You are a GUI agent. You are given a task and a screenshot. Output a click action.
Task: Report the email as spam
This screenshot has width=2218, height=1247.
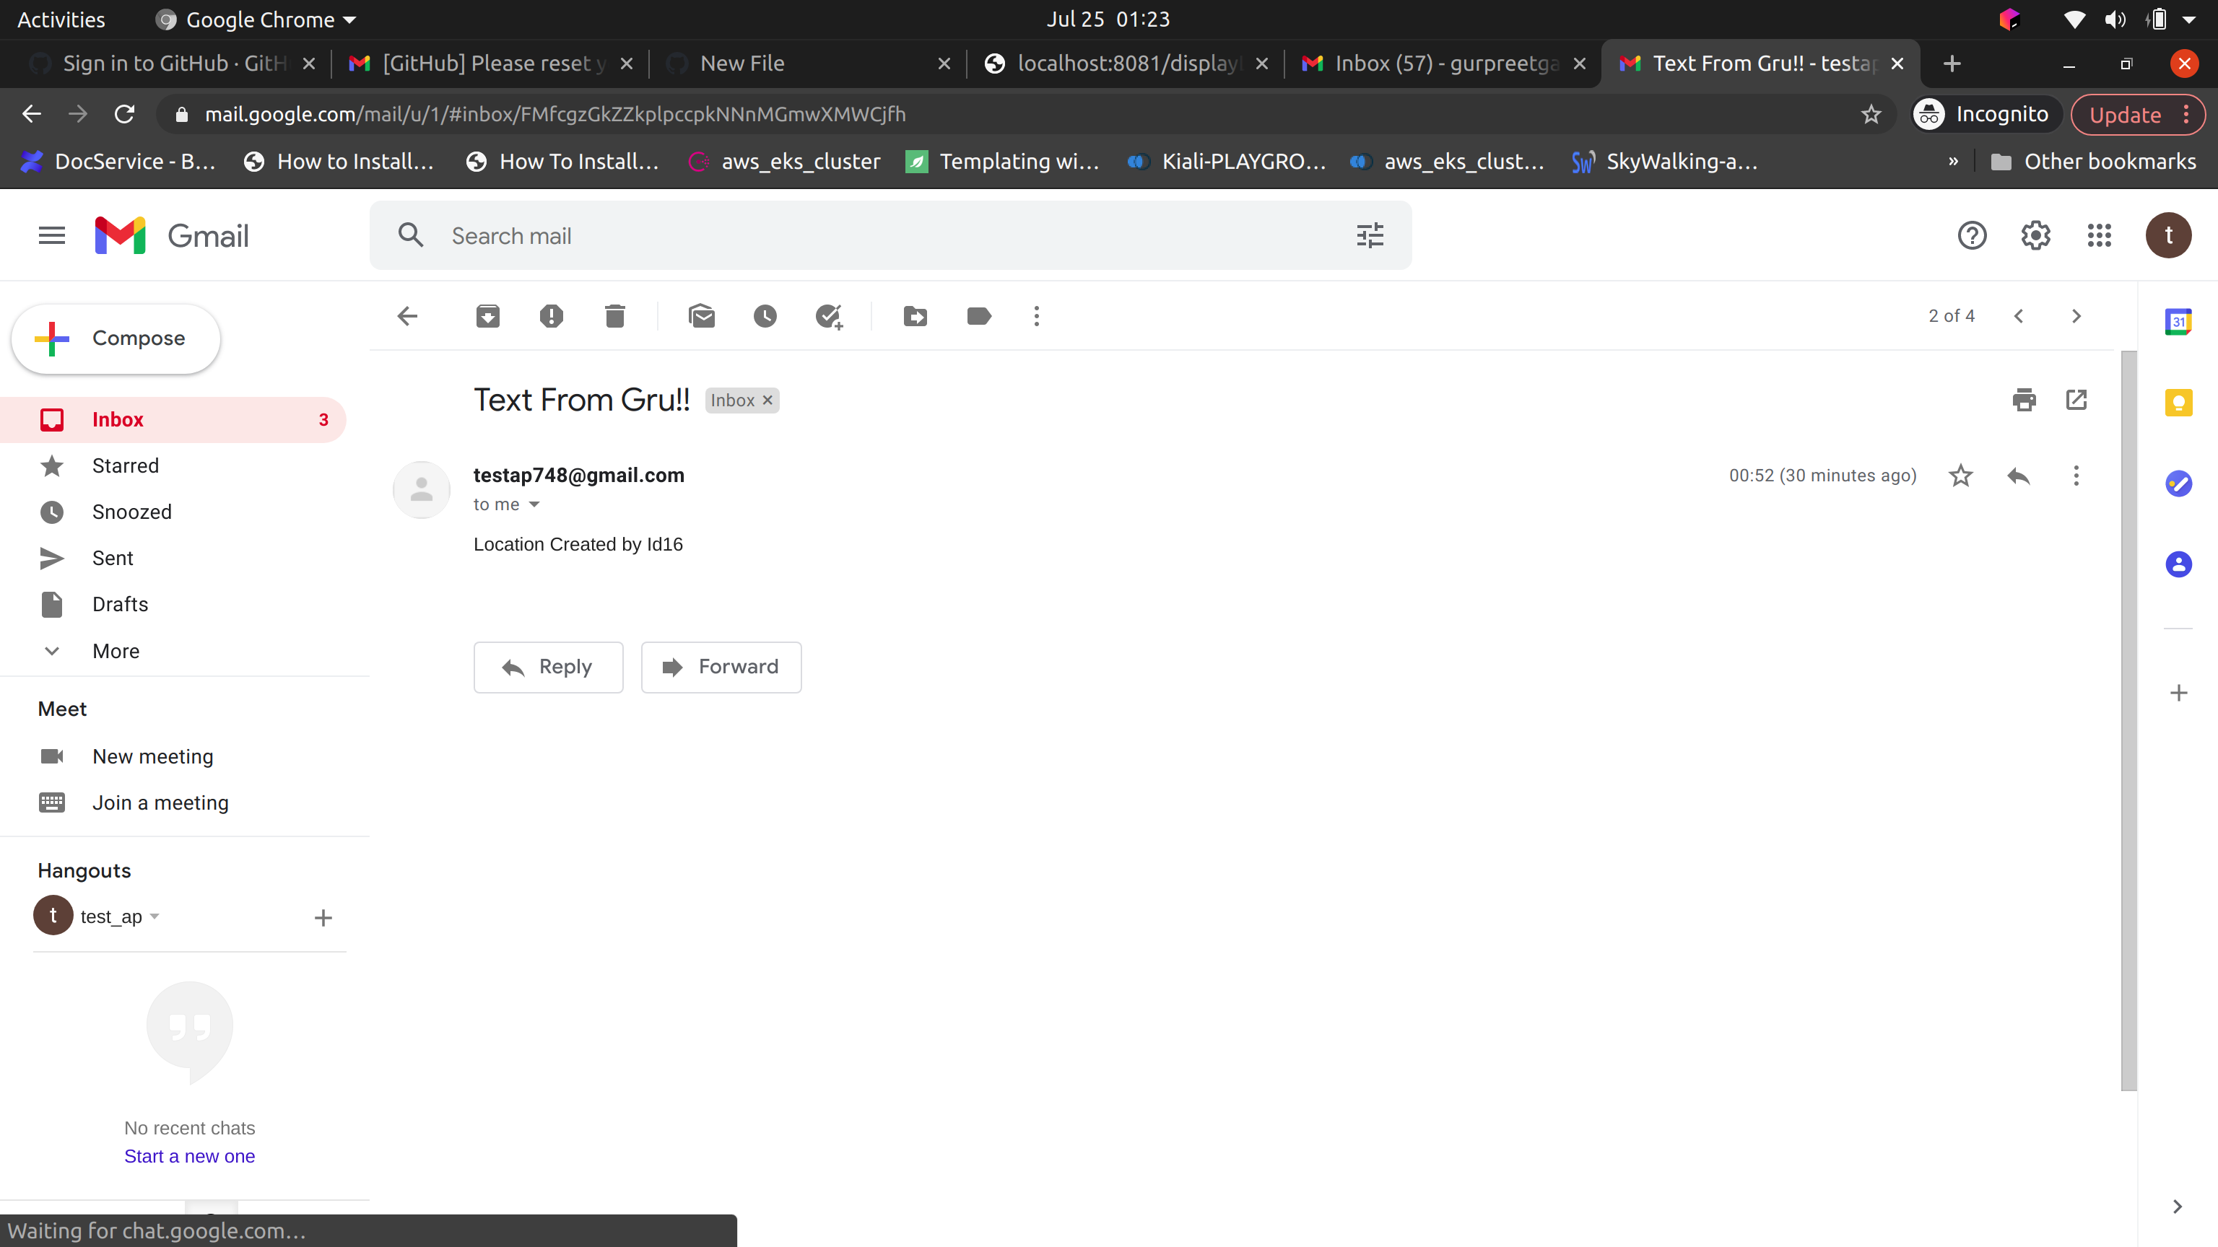[x=550, y=316]
